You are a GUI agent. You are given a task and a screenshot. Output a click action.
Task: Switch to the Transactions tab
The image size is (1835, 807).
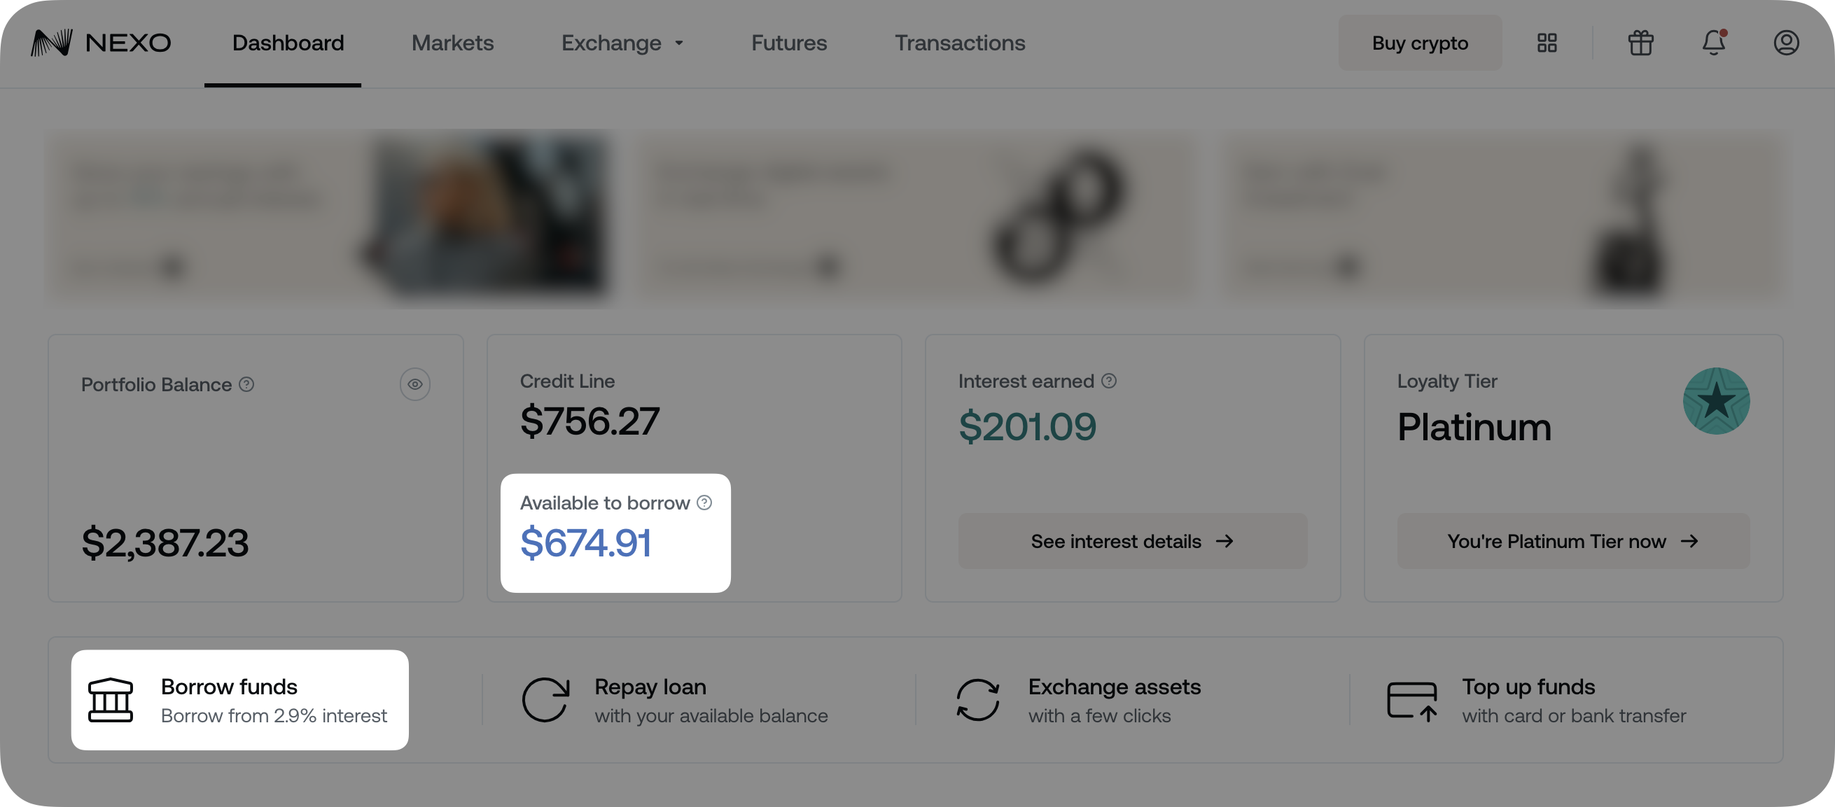pyautogui.click(x=960, y=43)
